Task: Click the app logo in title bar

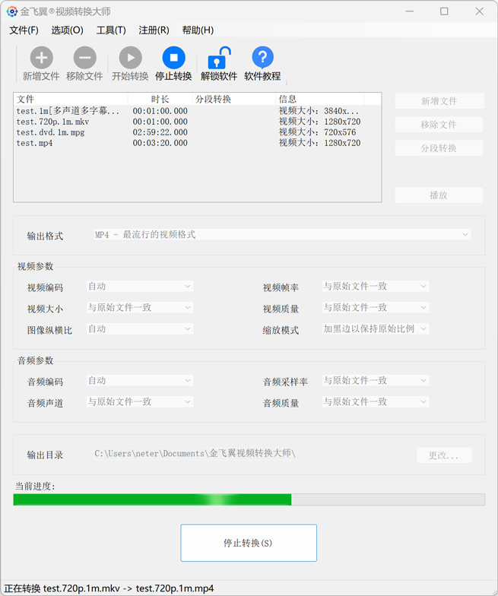Action: click(x=12, y=11)
